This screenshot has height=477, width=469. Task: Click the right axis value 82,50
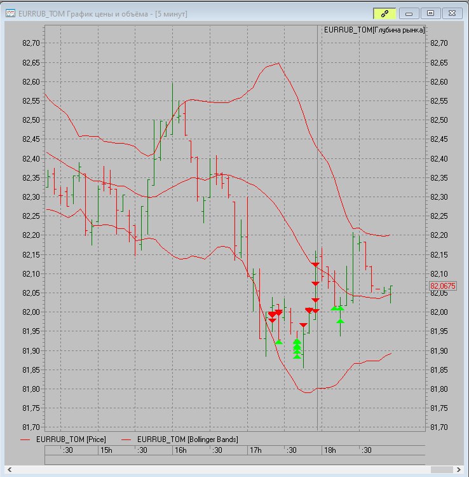(x=439, y=120)
